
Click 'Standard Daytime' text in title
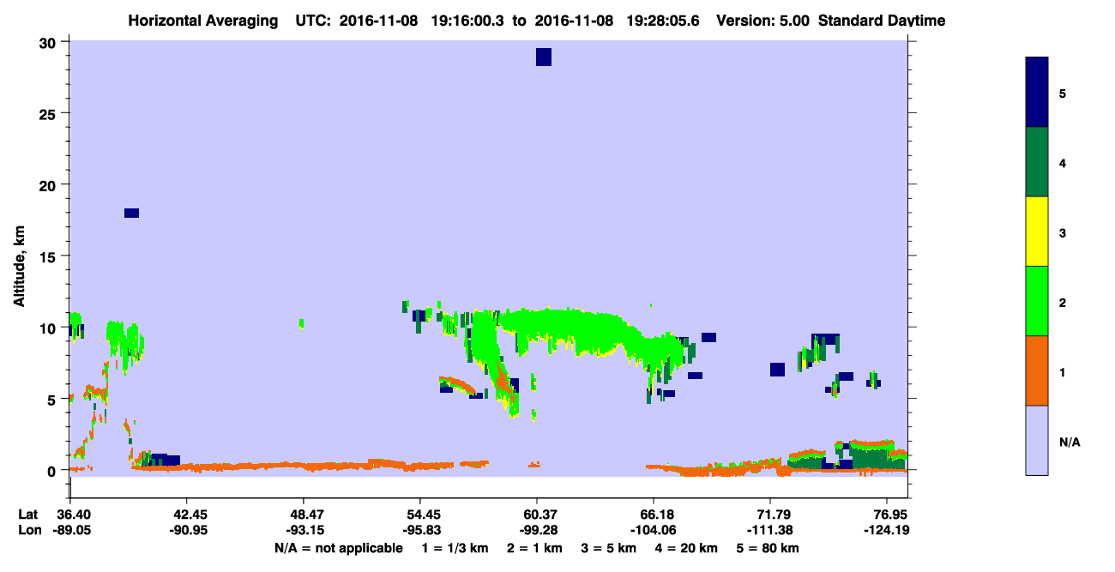point(882,20)
